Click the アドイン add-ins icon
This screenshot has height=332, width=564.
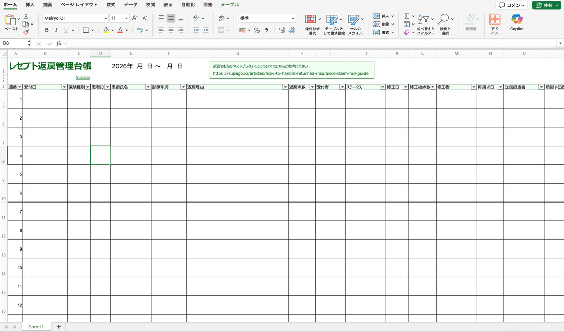click(495, 22)
